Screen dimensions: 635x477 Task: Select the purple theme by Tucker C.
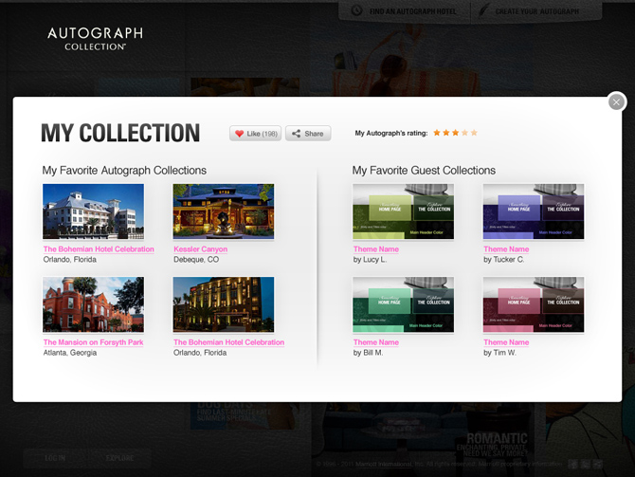533,211
